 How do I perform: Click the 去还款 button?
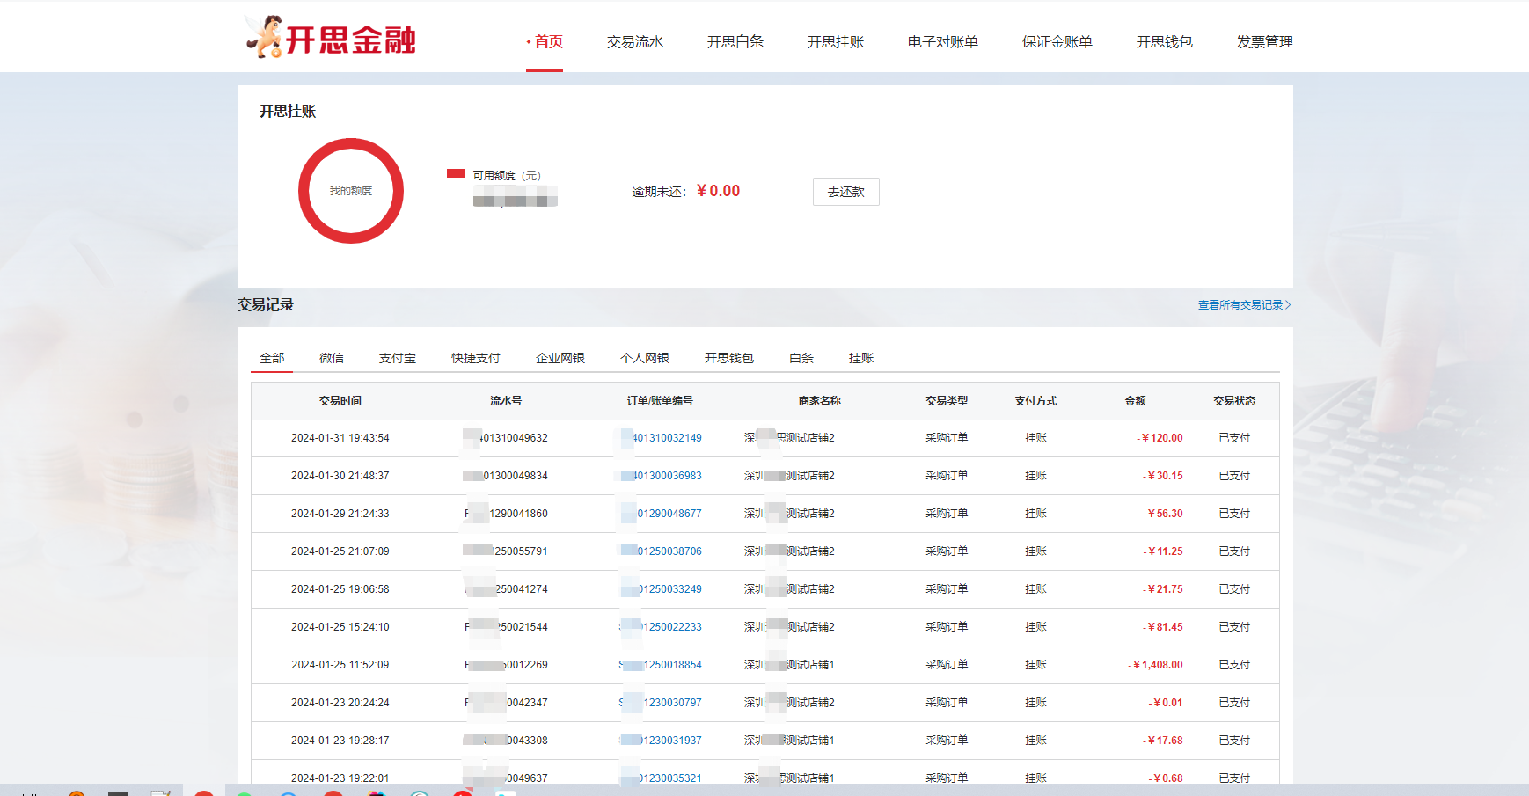click(x=846, y=192)
